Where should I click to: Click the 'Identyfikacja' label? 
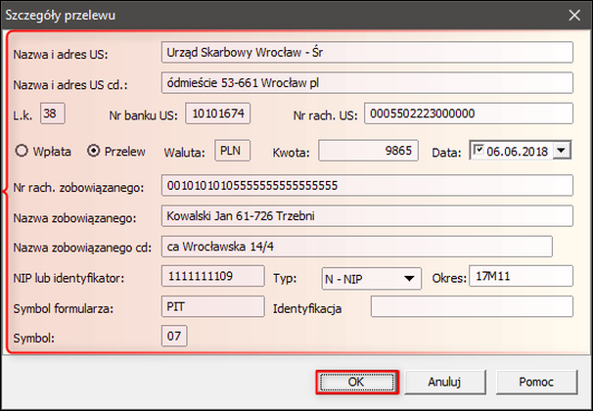tap(307, 309)
